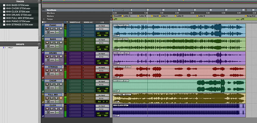This screenshot has height=123, width=257.
Task: Toggle visibility of HHH BASS STEM.wav
Action: (4, 5)
